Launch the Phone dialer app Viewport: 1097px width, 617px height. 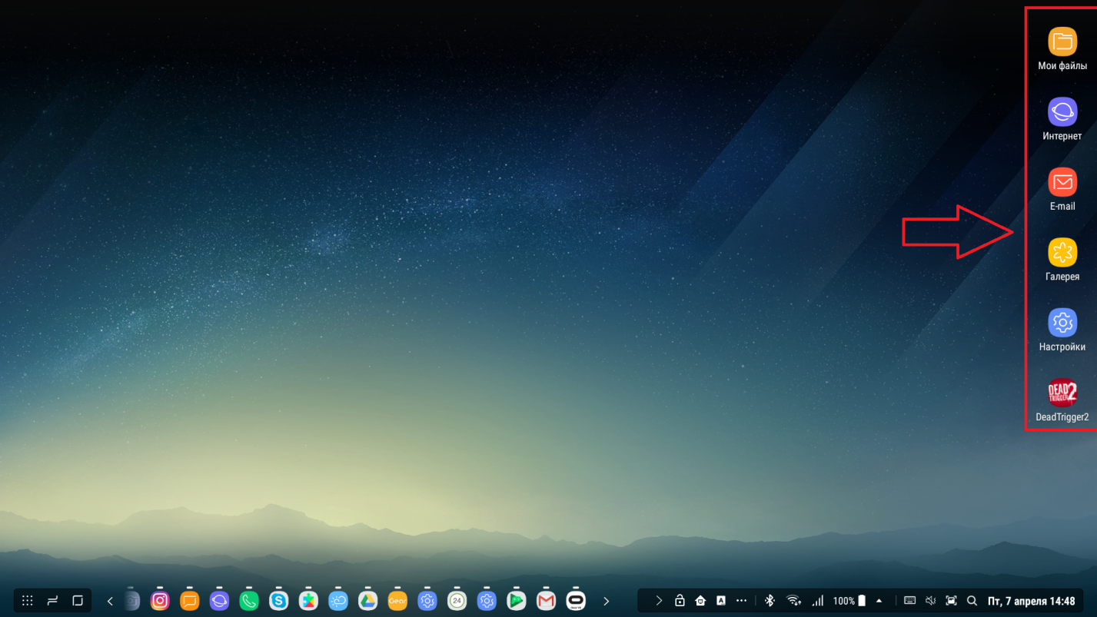pos(249,601)
